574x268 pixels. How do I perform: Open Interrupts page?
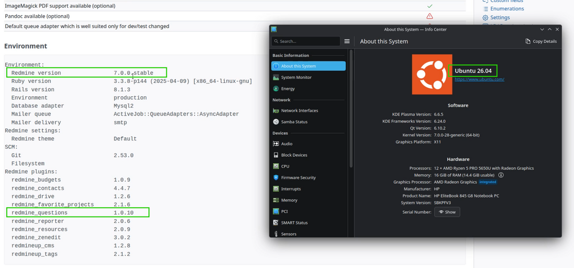pos(308,189)
